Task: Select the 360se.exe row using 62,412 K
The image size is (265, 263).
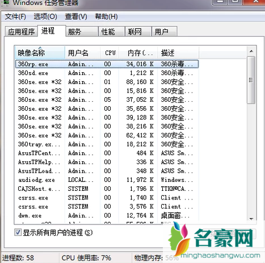Action: click(x=107, y=135)
